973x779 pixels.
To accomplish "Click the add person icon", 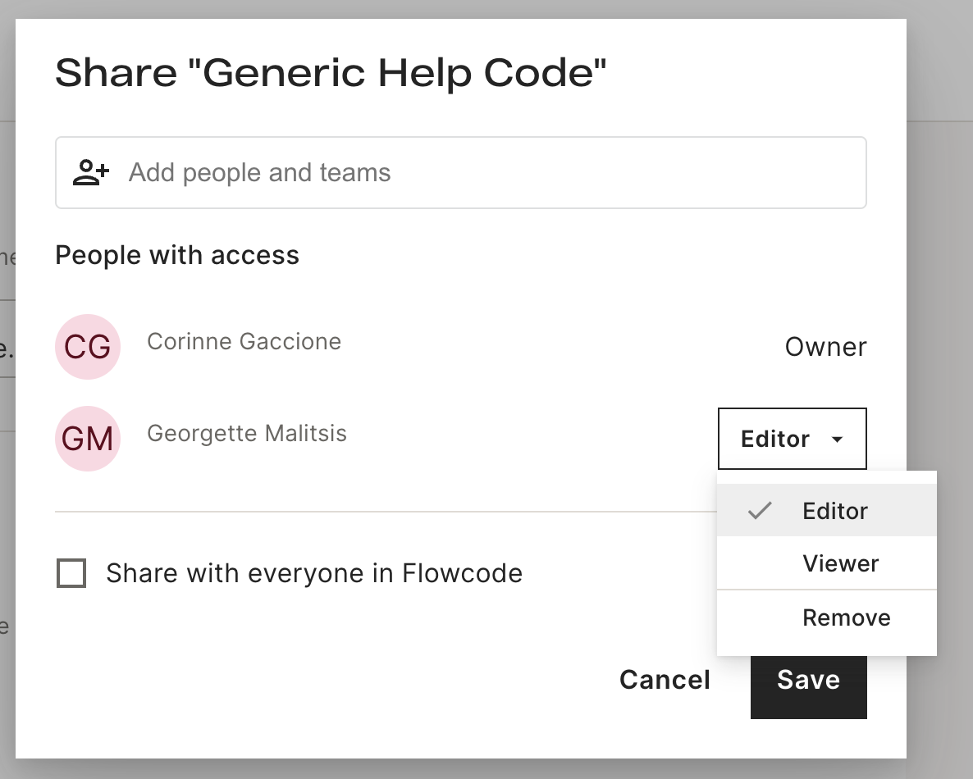I will tap(90, 172).
